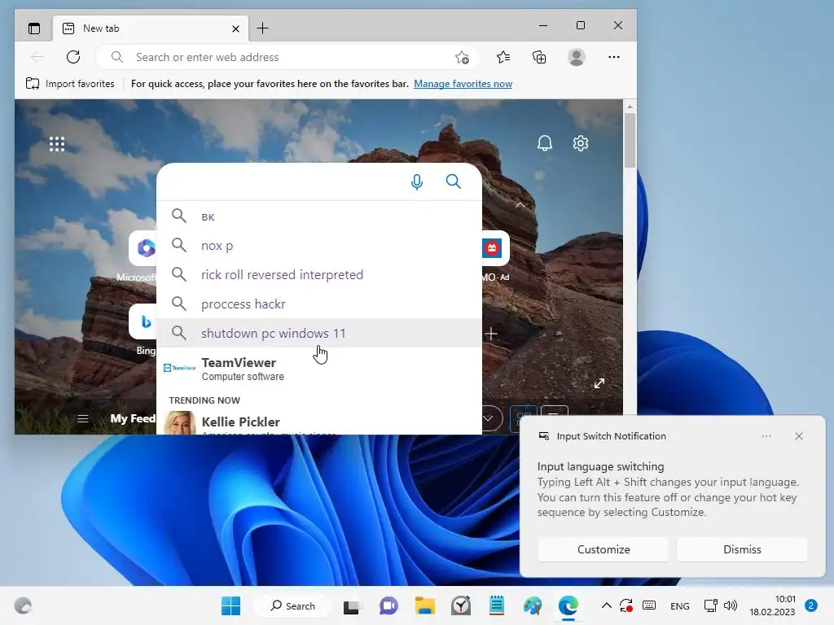Open the profile avatar in Edge
This screenshot has width=834, height=625.
point(577,57)
